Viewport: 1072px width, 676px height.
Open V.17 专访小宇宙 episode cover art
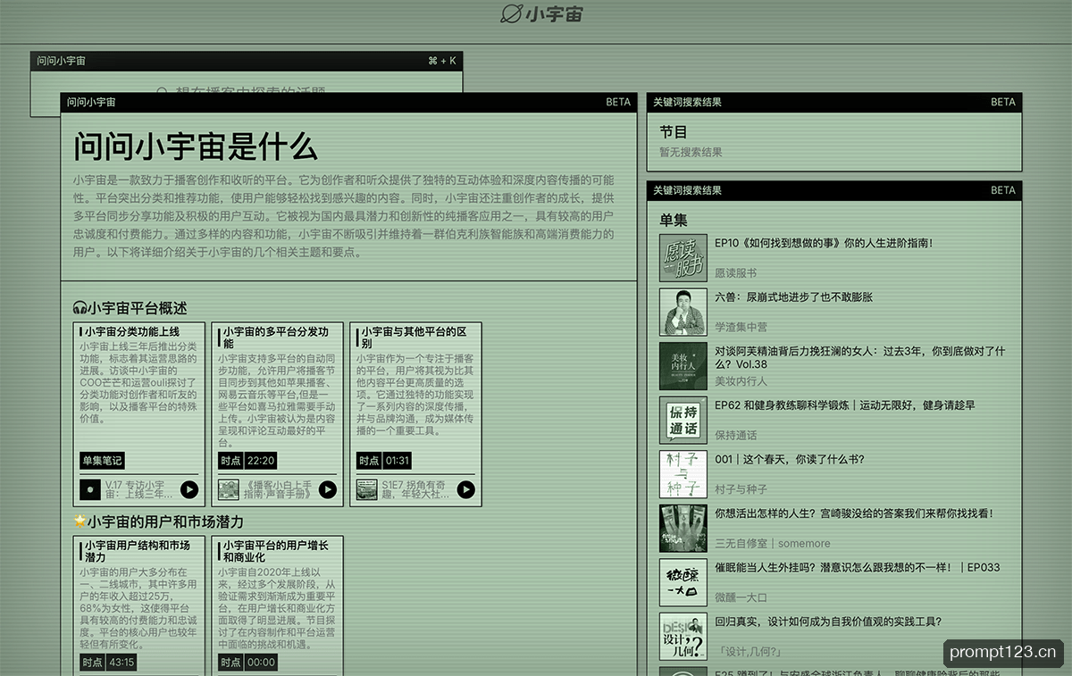click(x=90, y=489)
